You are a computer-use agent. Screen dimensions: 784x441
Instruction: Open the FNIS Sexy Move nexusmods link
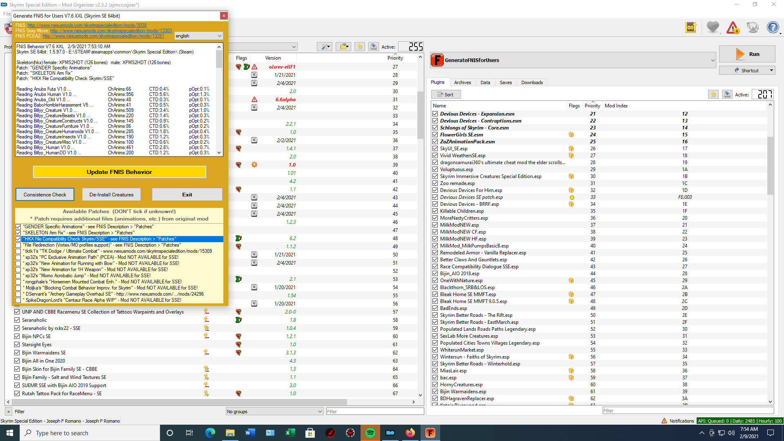tap(111, 31)
